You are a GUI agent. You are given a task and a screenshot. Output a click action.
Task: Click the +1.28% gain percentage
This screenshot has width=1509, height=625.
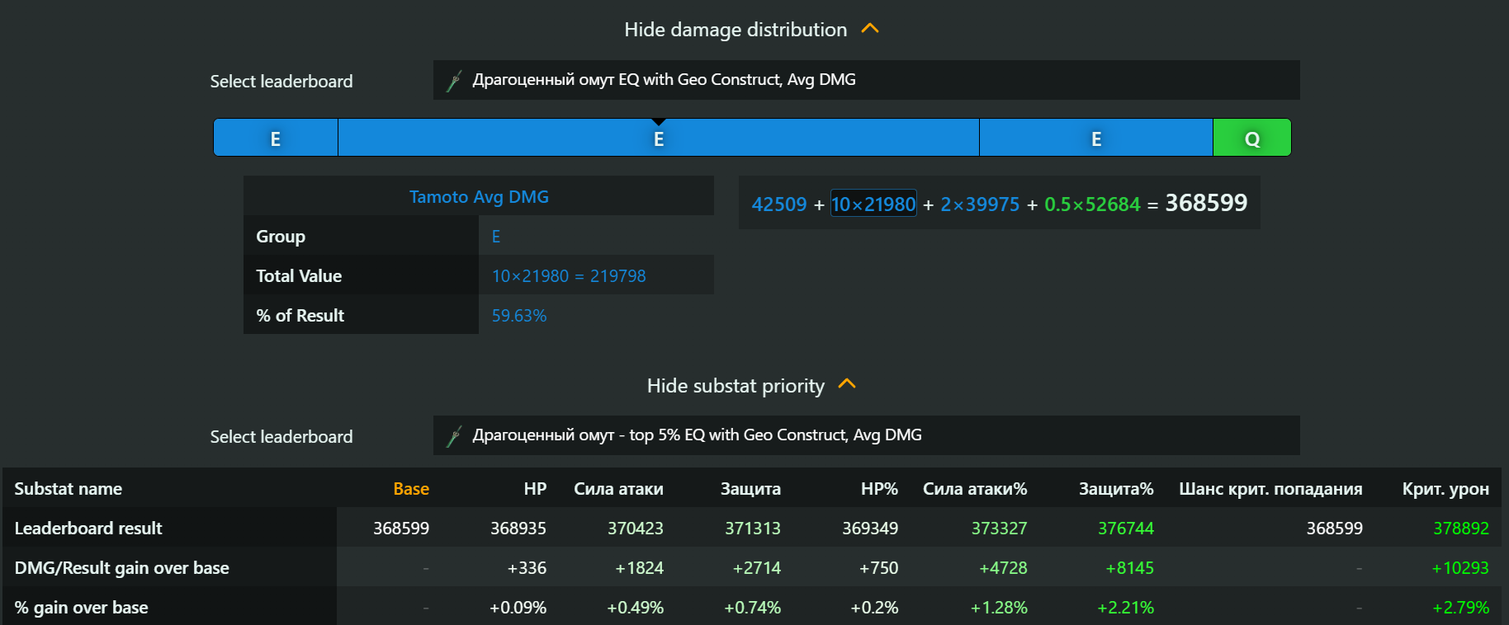pos(999,608)
